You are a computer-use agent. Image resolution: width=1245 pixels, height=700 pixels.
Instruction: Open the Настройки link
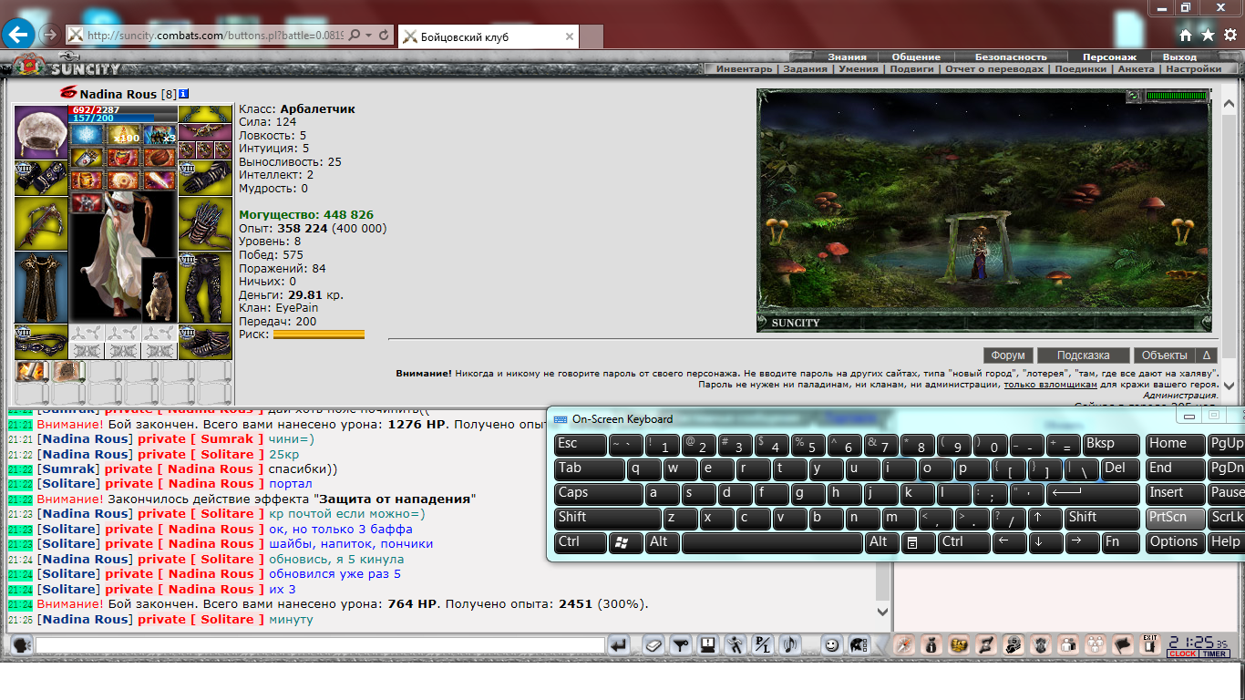(1193, 68)
